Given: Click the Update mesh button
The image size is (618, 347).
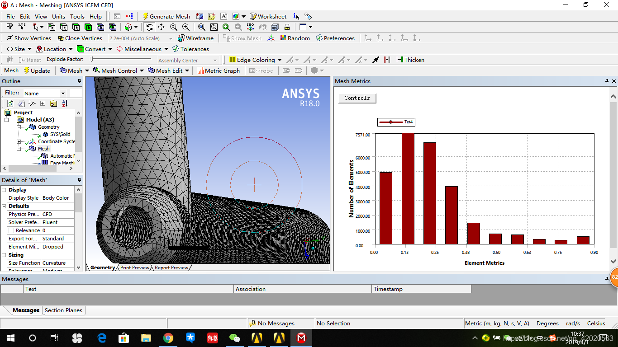Looking at the screenshot, I should (x=37, y=70).
